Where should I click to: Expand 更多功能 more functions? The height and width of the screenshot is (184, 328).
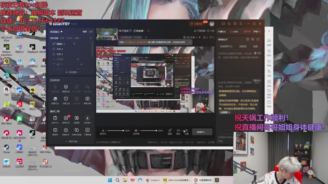[71, 141]
